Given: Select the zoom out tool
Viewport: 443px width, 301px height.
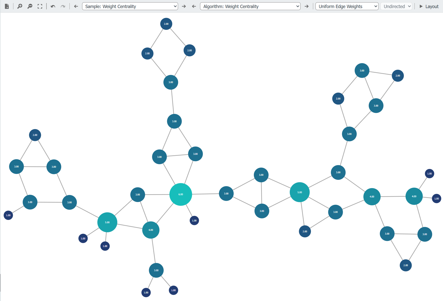Looking at the screenshot, I should click(30, 6).
